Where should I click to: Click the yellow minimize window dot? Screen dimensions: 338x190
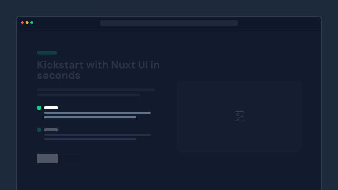27,22
